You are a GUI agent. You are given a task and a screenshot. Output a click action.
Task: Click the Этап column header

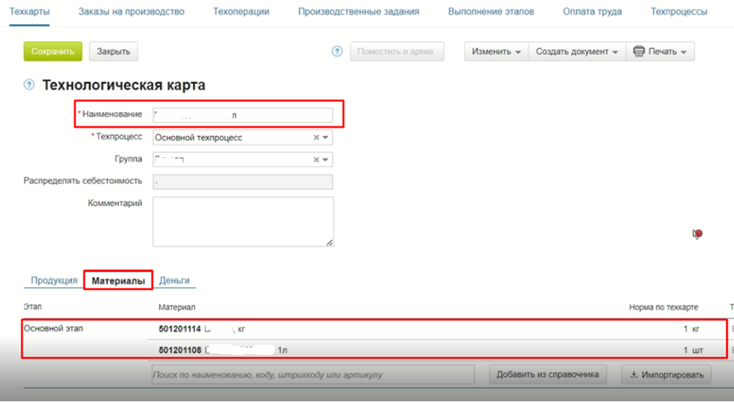33,306
